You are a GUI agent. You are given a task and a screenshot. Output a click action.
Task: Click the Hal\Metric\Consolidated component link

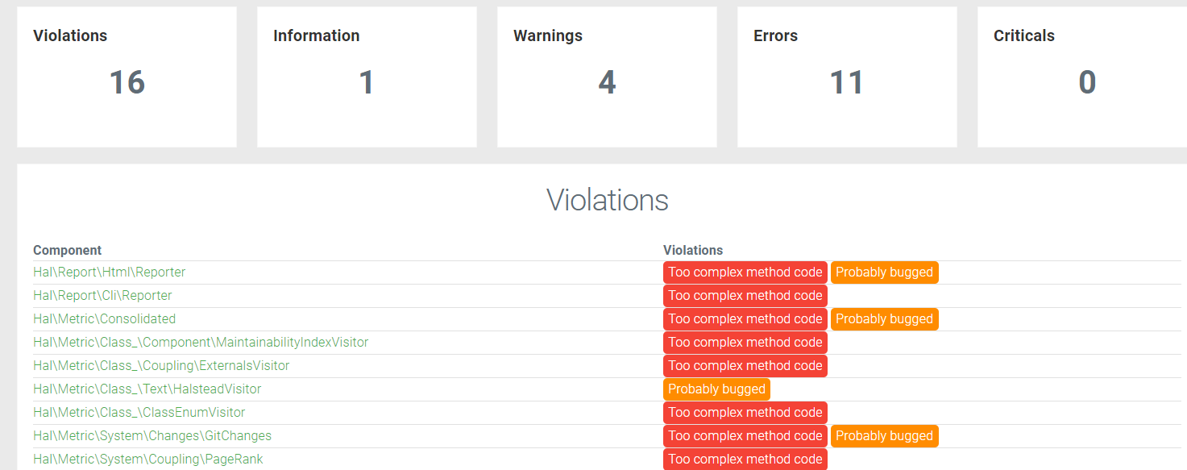coord(104,319)
